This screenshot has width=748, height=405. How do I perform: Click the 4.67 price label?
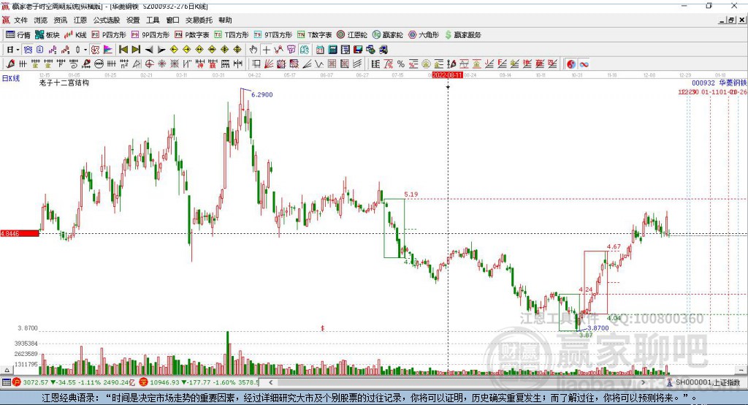pyautogui.click(x=614, y=246)
